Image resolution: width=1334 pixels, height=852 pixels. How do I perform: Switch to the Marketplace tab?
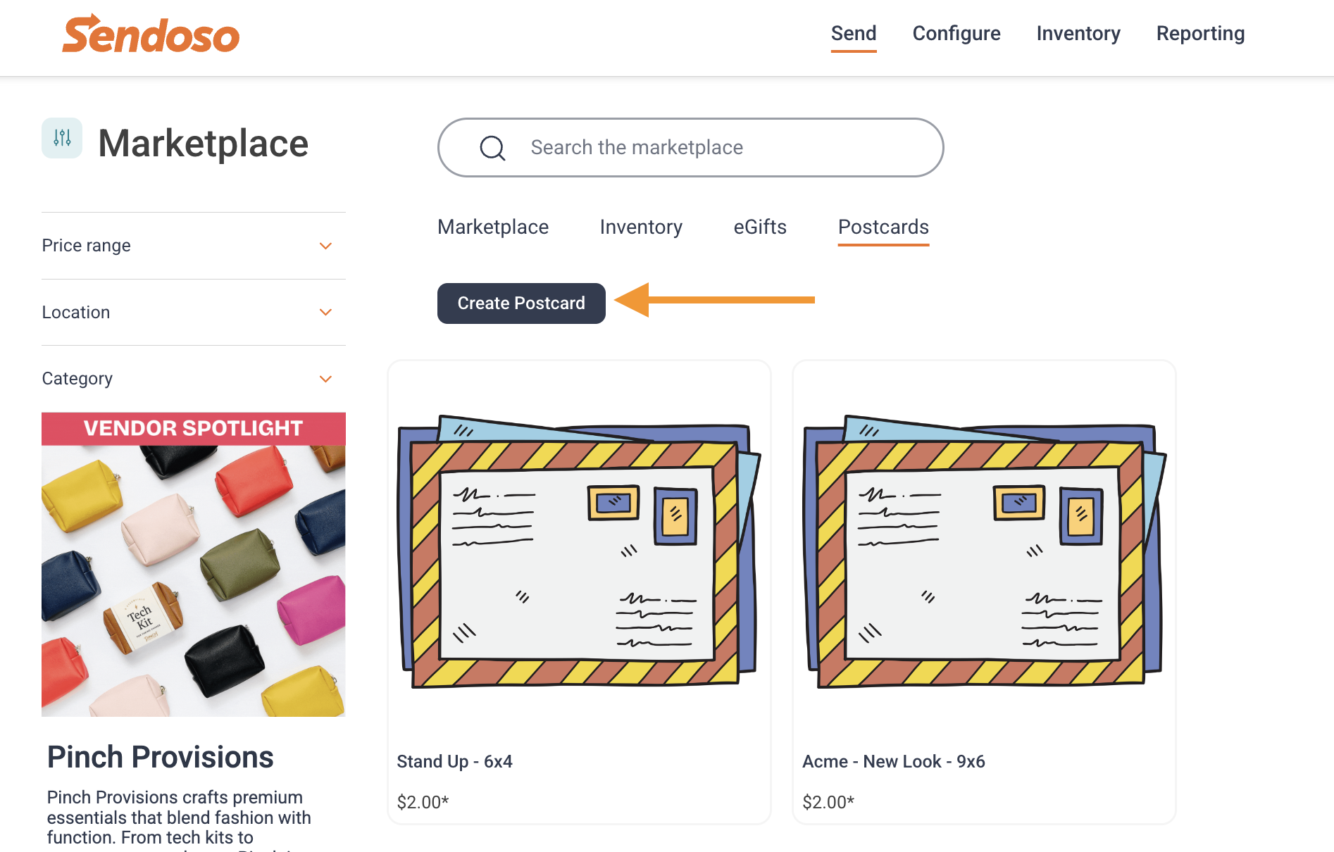pyautogui.click(x=493, y=227)
